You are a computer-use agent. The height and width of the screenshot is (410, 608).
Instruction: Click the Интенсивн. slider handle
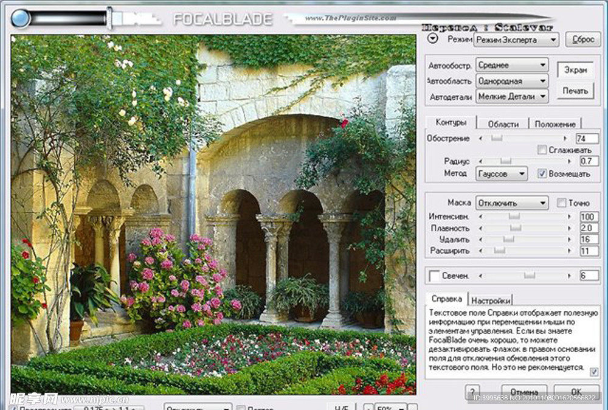click(x=514, y=218)
